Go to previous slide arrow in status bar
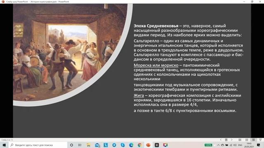The height and width of the screenshot is (148, 264). pyautogui.click(x=221, y=140)
